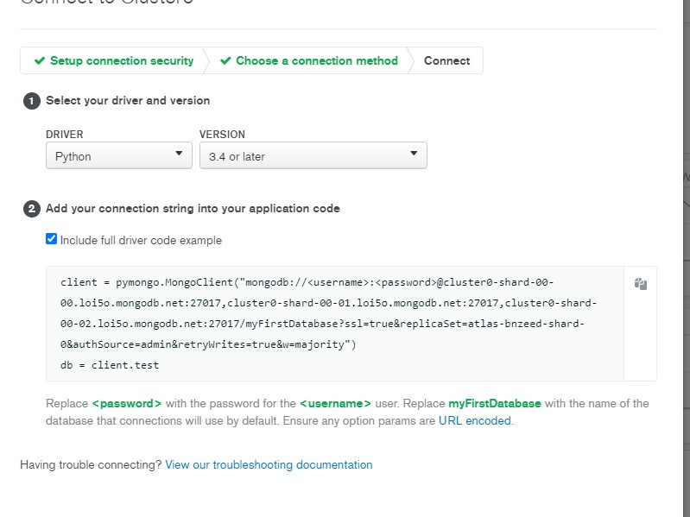Expand the Version dropdown showing 3.4 or later

(x=313, y=155)
